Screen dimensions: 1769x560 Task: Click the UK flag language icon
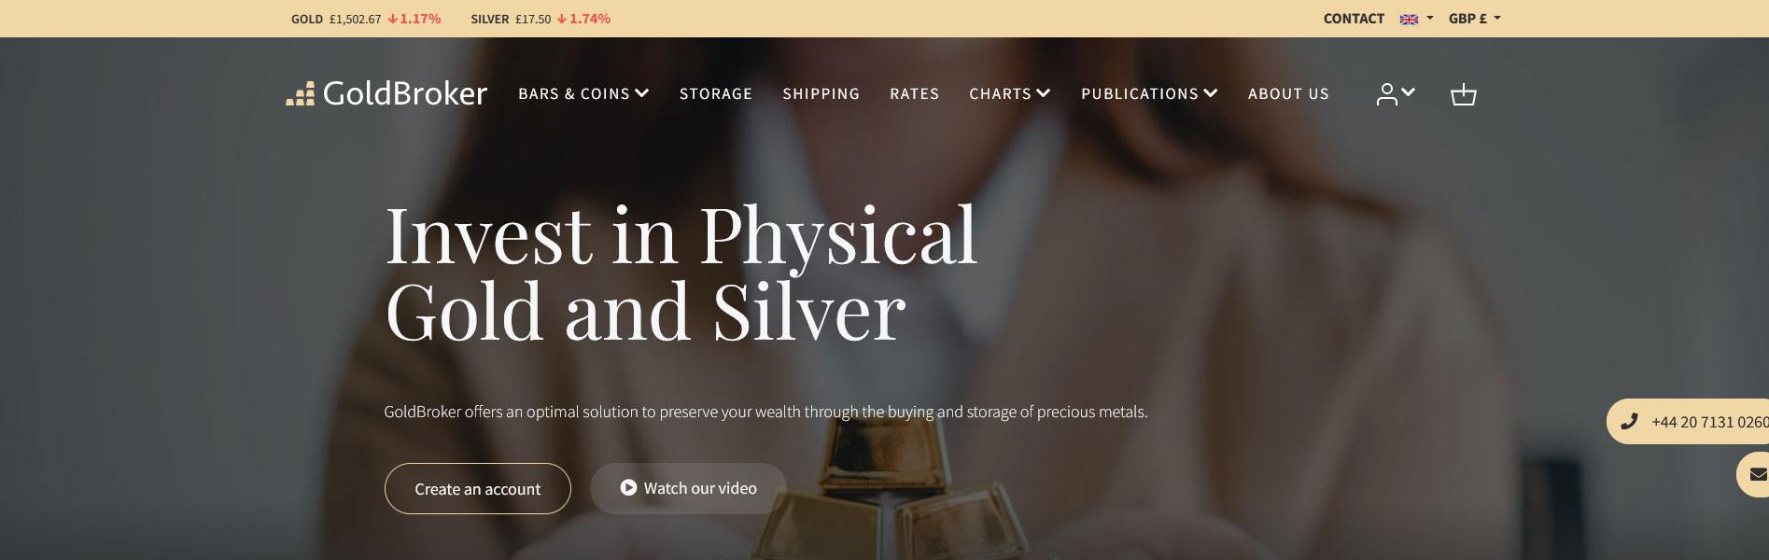[1409, 19]
